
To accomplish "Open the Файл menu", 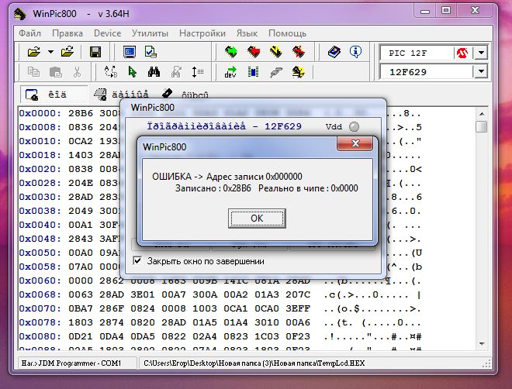I will point(30,33).
